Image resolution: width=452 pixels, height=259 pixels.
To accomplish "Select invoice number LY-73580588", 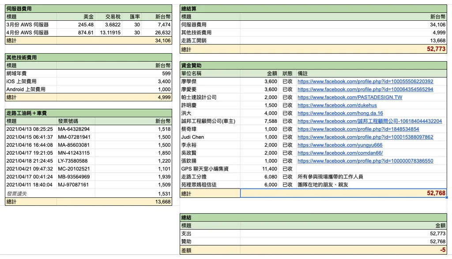I will click(x=76, y=161).
